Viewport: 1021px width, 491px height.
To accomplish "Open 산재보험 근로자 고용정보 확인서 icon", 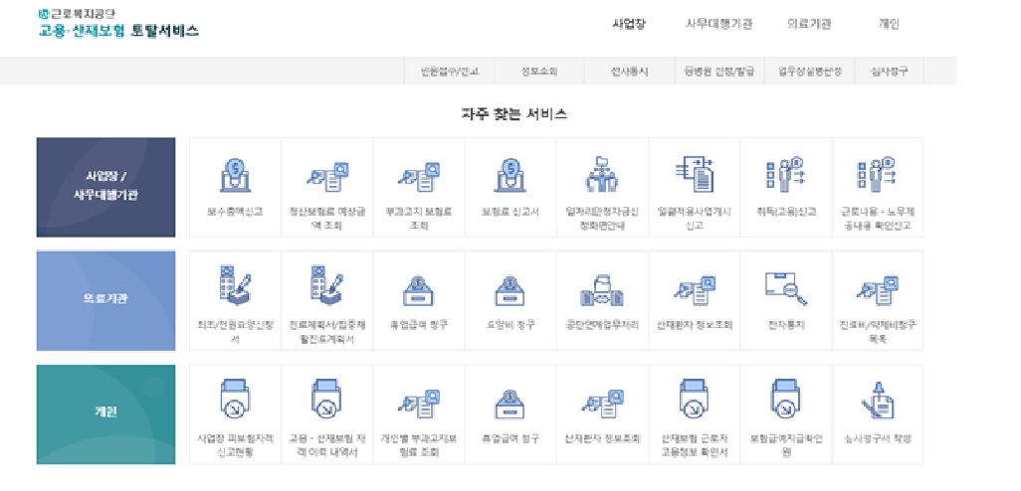I will click(x=695, y=400).
